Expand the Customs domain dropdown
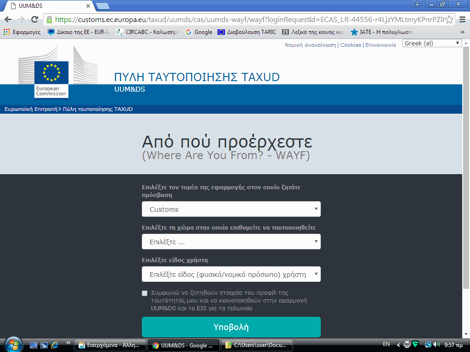Screen dimensions: 470x352 [231, 209]
